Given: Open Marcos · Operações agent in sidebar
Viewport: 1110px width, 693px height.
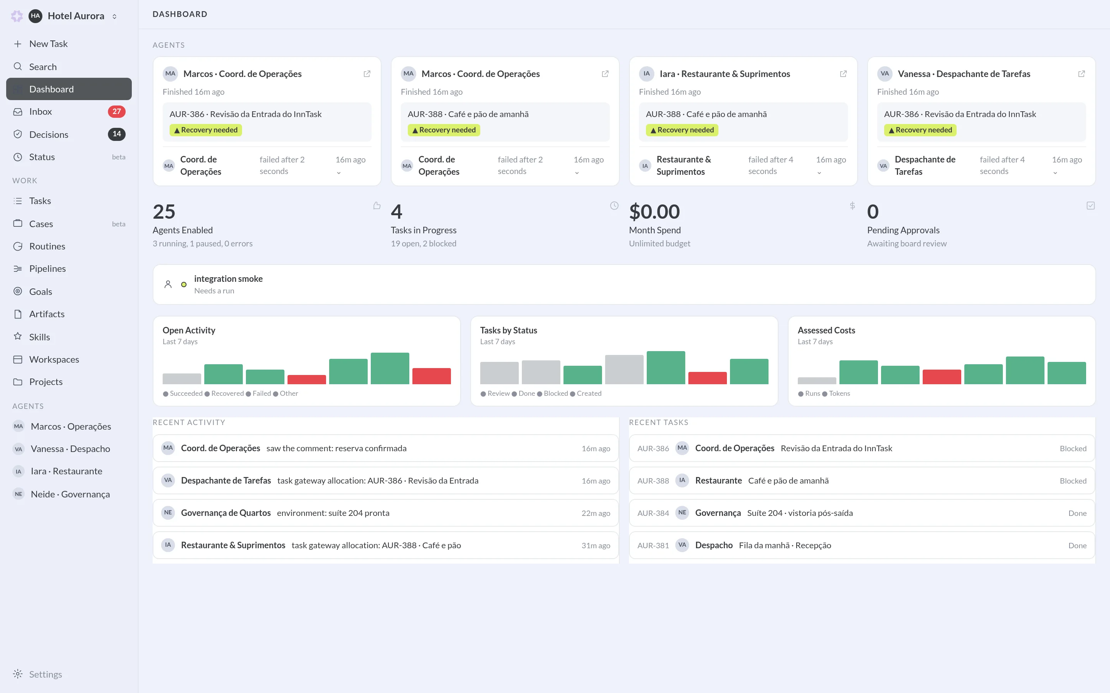Looking at the screenshot, I should click(x=69, y=426).
